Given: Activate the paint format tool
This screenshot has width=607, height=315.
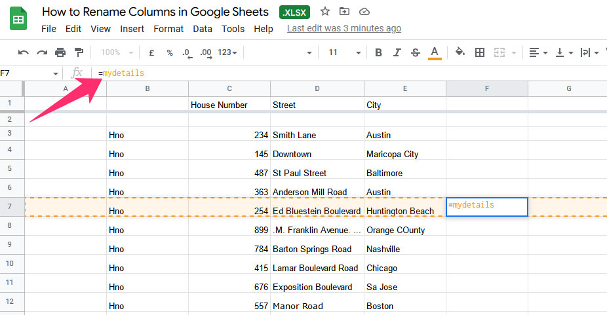Looking at the screenshot, I should click(x=79, y=52).
